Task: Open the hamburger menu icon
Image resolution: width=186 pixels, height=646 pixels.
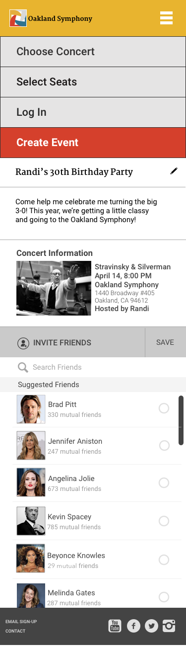Action: click(166, 18)
